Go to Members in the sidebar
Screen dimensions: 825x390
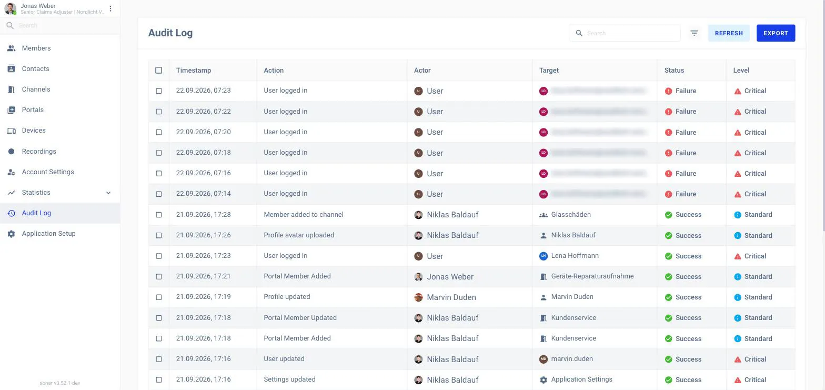click(60, 48)
